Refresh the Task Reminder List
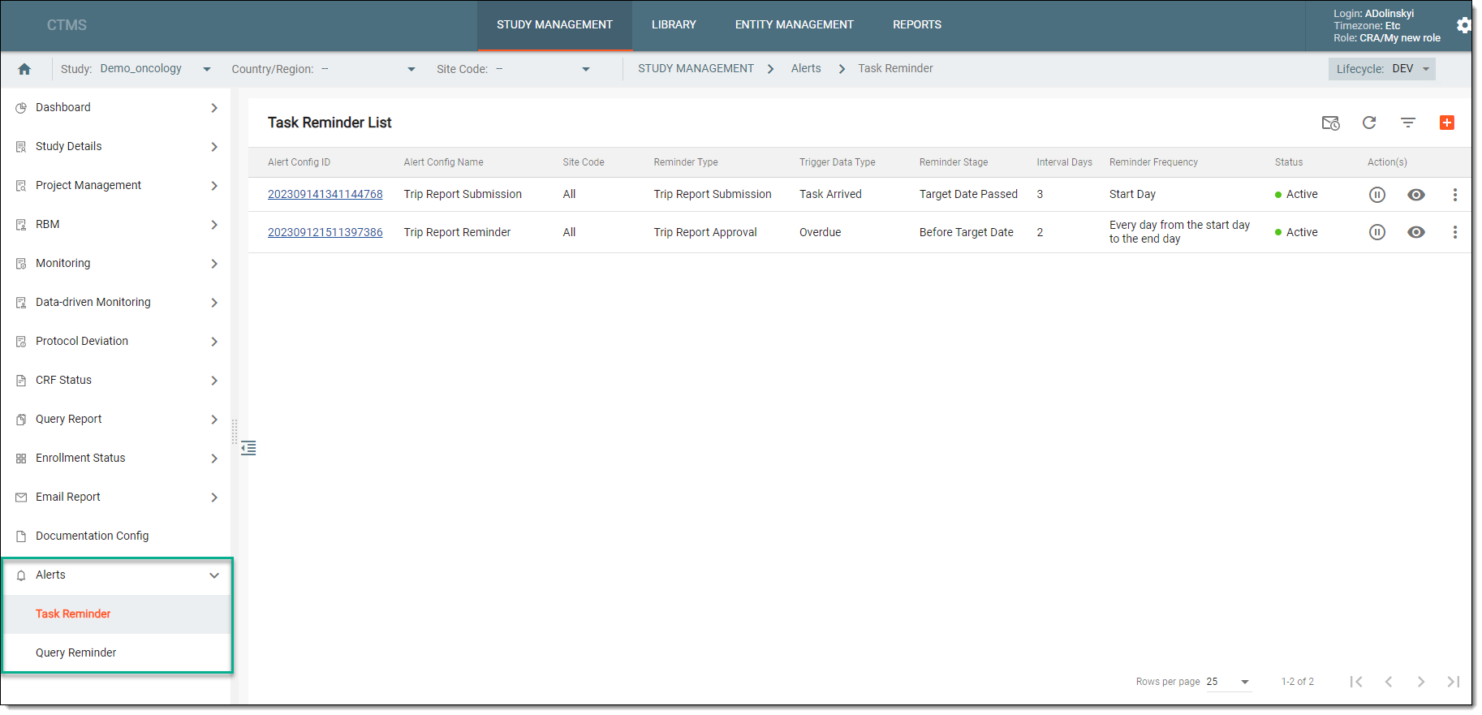Image resolution: width=1482 pixels, height=715 pixels. (x=1369, y=123)
